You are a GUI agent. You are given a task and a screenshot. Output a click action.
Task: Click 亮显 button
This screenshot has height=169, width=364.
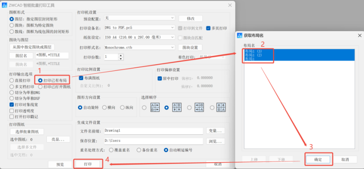[x=58, y=139]
